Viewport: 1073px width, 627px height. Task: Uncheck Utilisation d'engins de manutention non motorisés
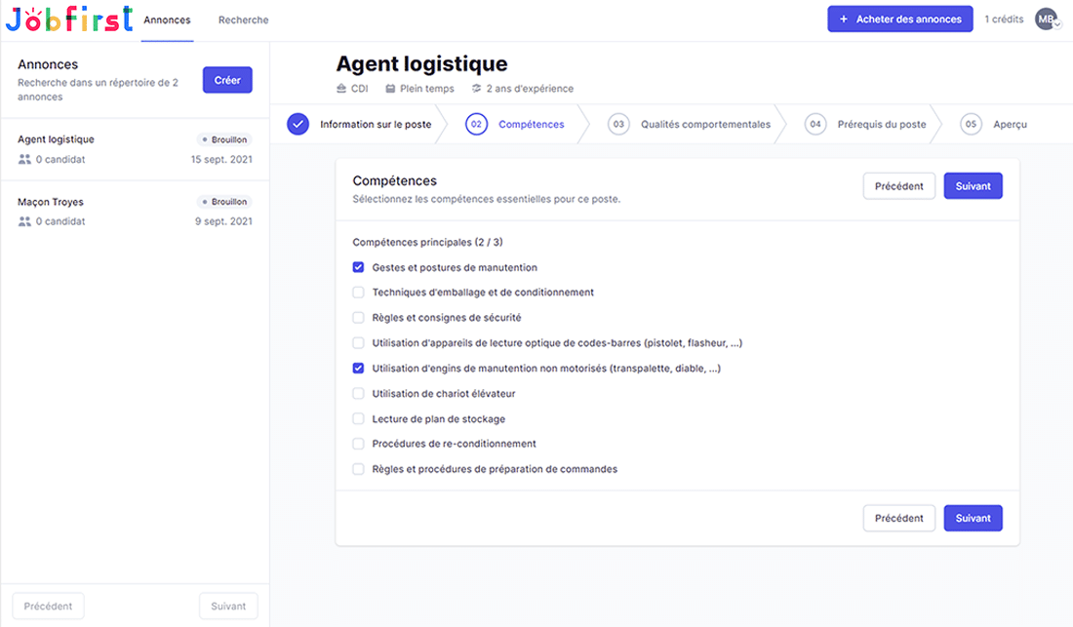tap(358, 368)
